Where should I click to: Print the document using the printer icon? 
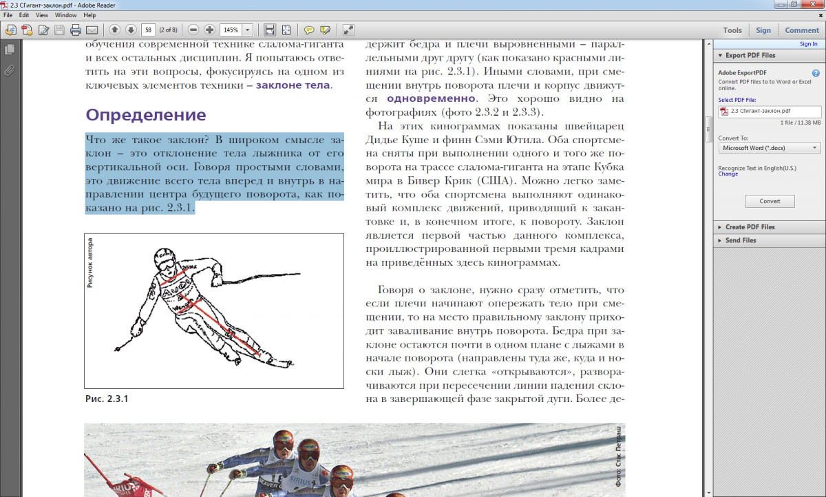[76, 30]
